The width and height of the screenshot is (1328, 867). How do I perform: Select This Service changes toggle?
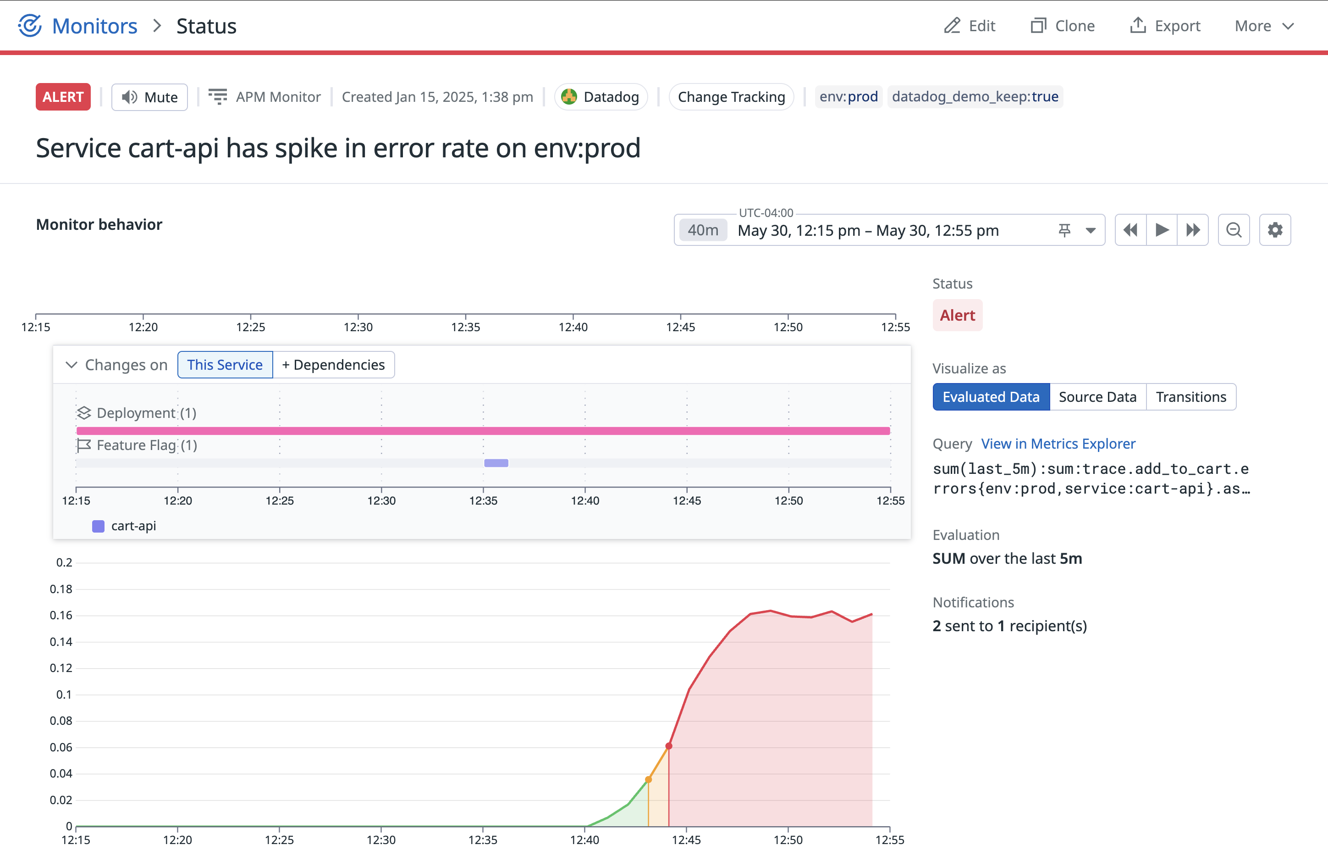(225, 365)
